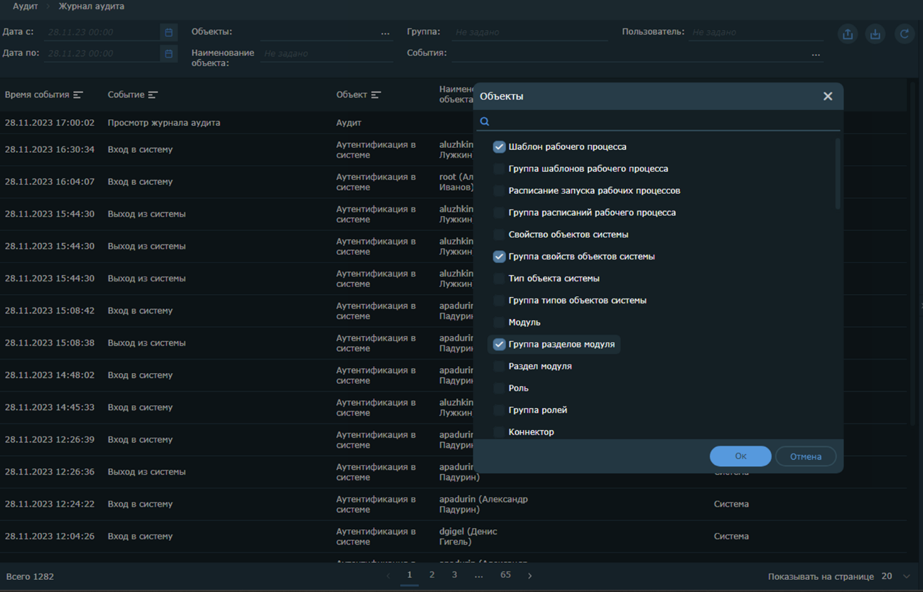Confirm the selection with the Ок button
This screenshot has width=923, height=592.
pos(740,456)
